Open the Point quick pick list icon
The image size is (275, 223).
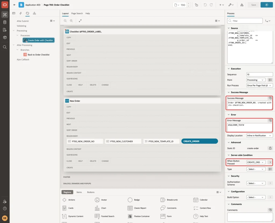pos(270,80)
